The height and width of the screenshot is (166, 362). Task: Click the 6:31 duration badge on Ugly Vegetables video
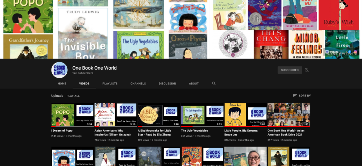[219, 124]
